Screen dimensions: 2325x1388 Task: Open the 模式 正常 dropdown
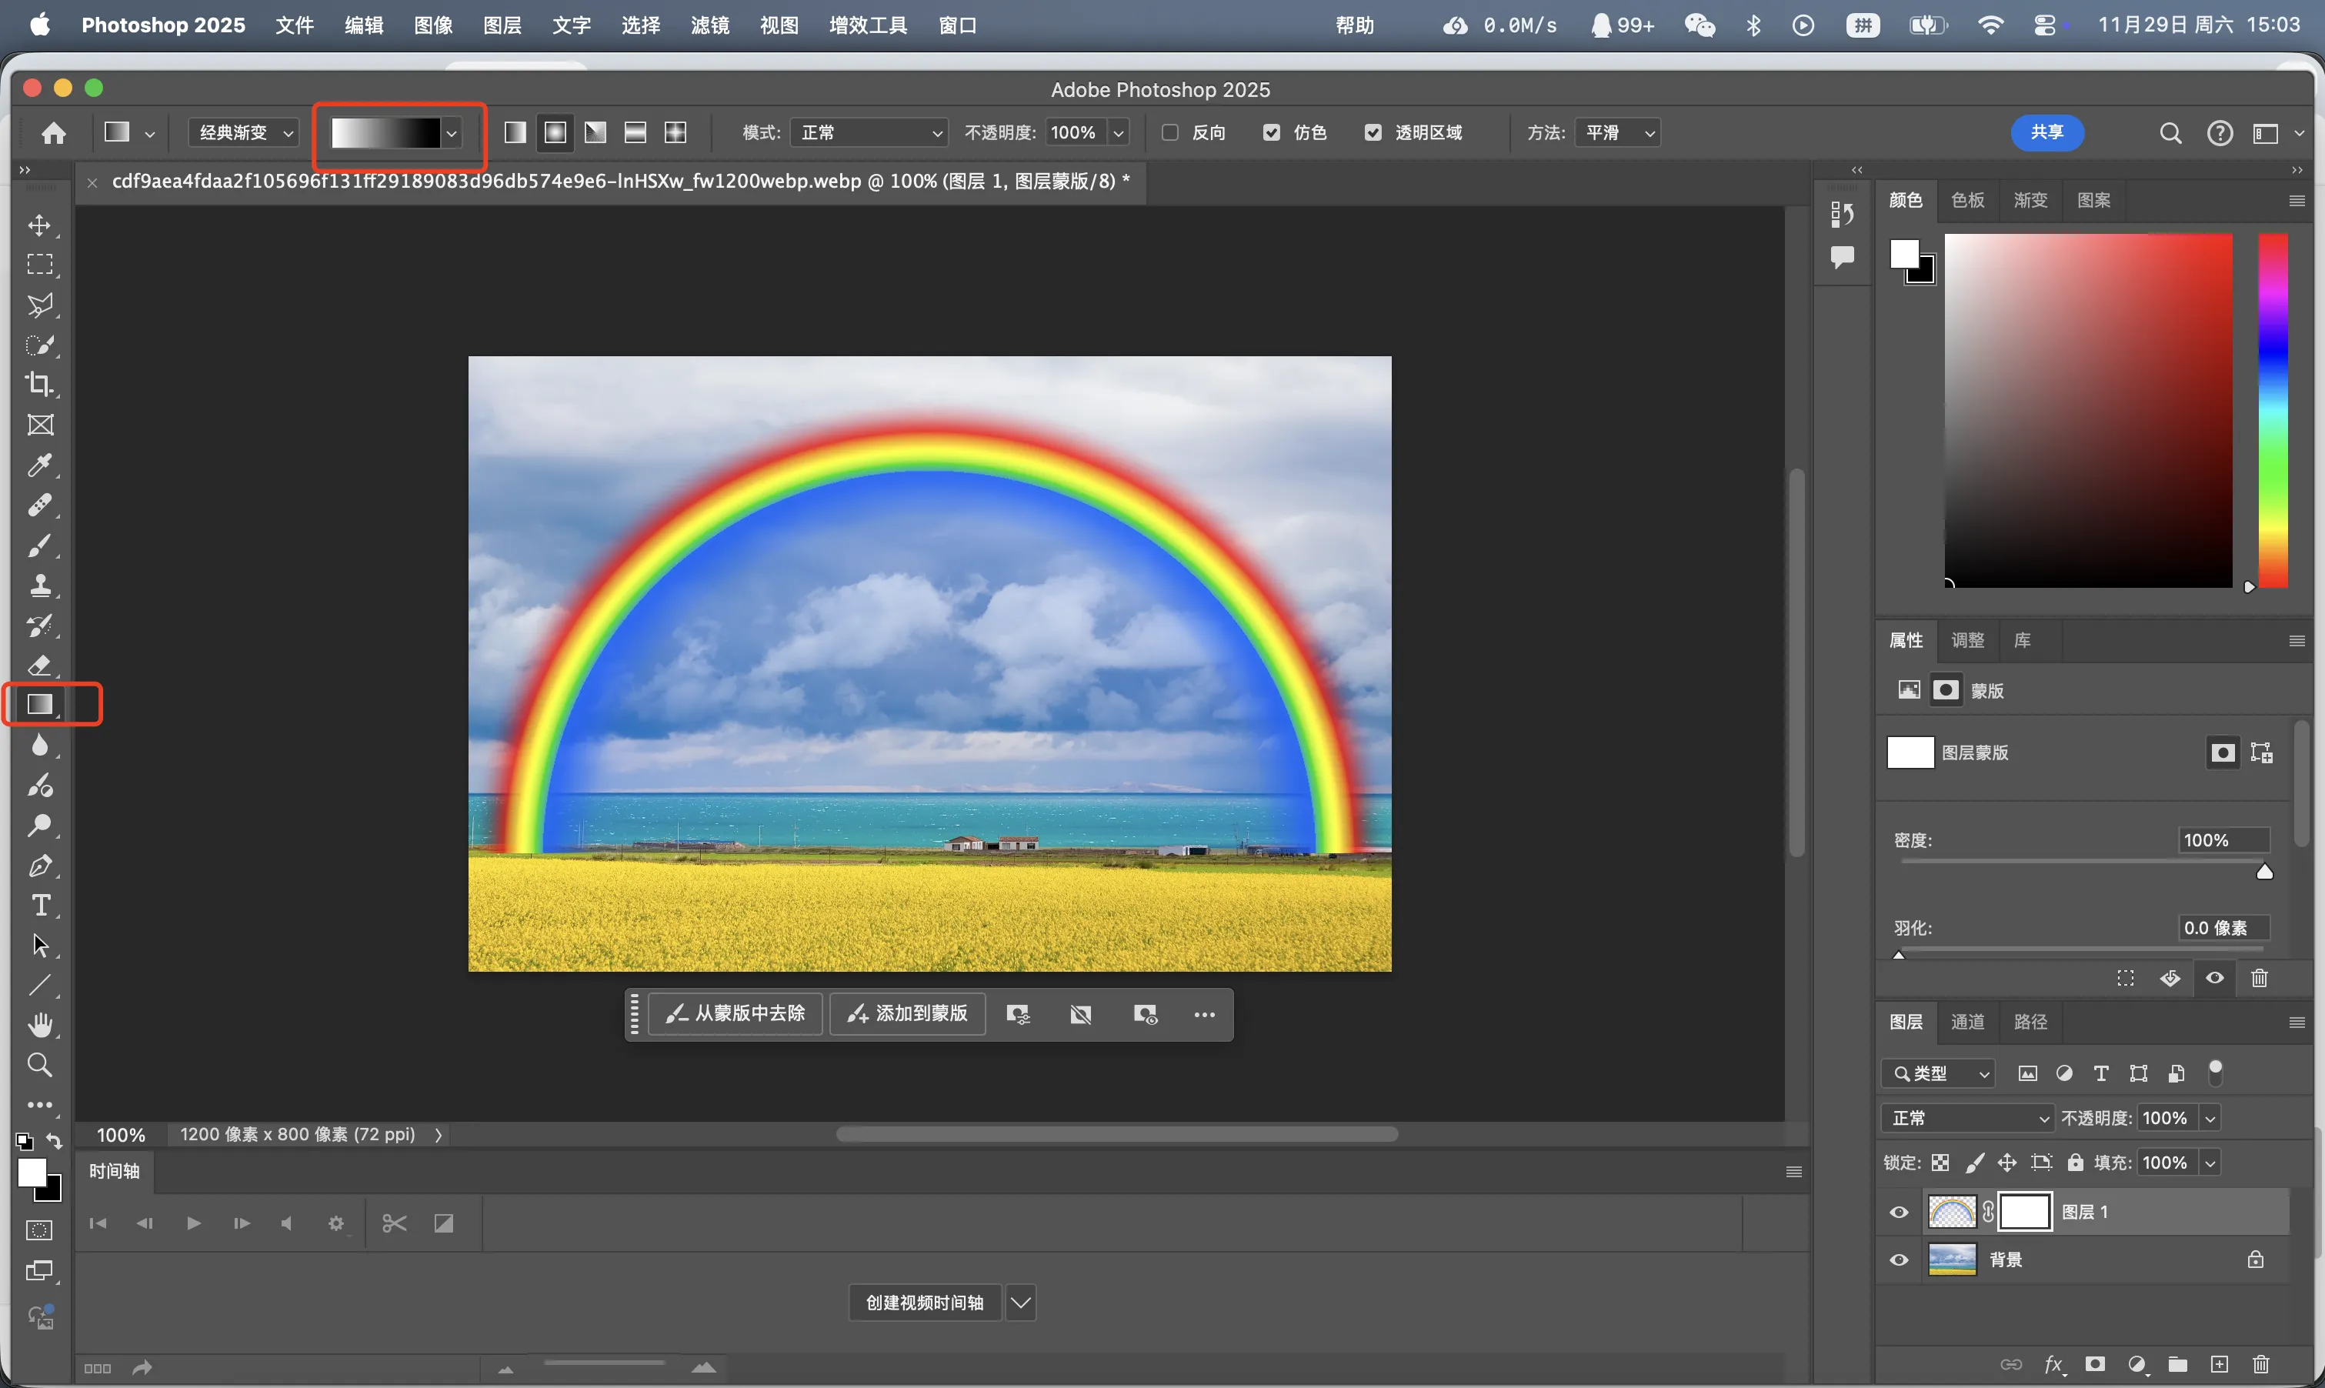[870, 133]
